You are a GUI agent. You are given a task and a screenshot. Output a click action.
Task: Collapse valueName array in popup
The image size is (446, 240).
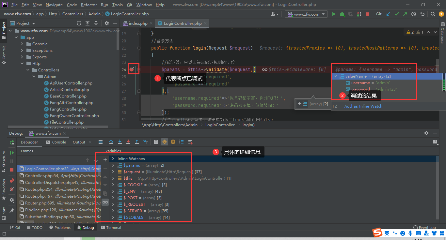(335, 76)
